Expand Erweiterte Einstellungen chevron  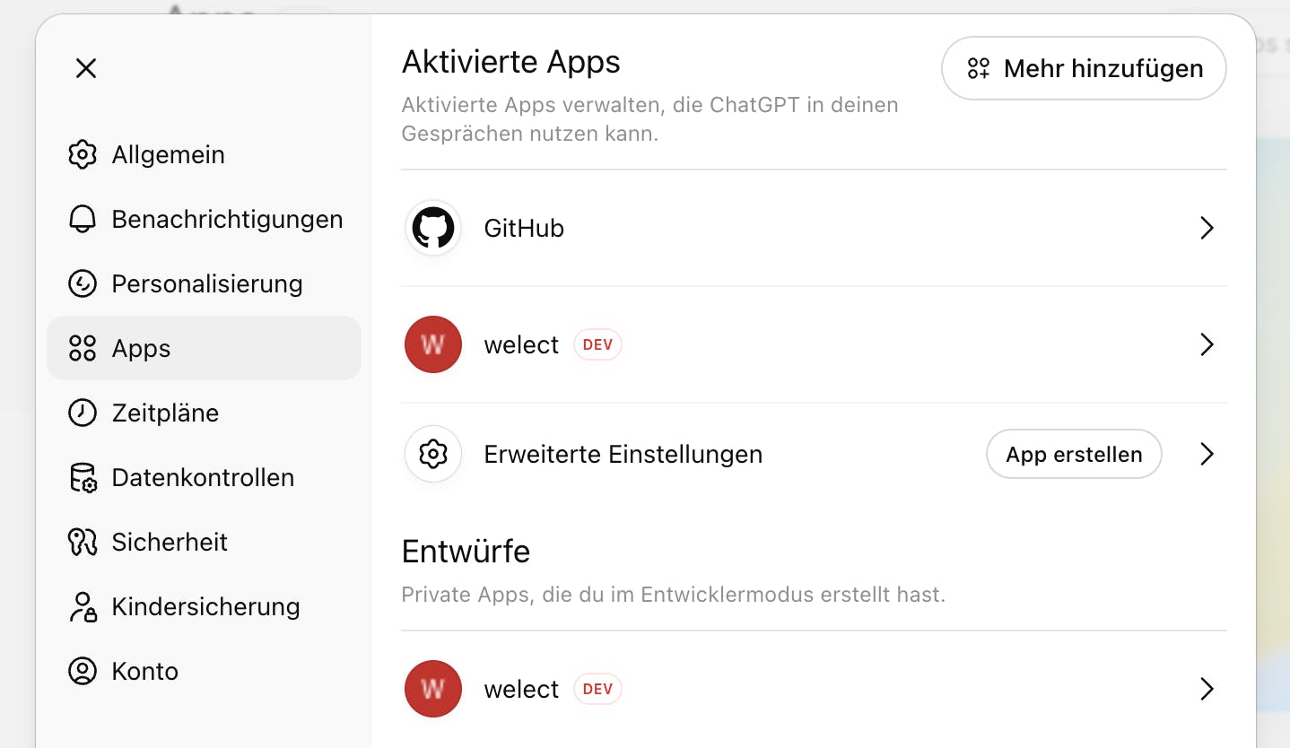(1207, 454)
